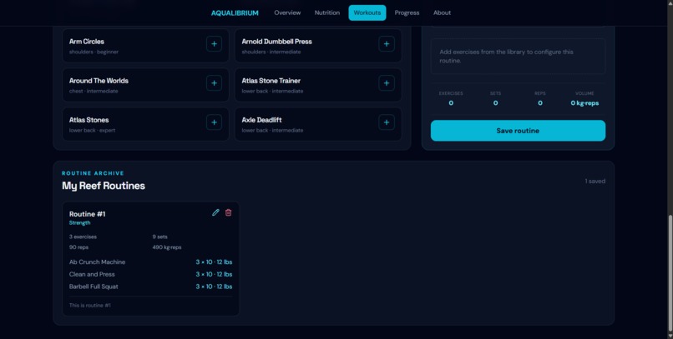
Task: Add Atlas Stones with plus icon
Action: tap(214, 122)
